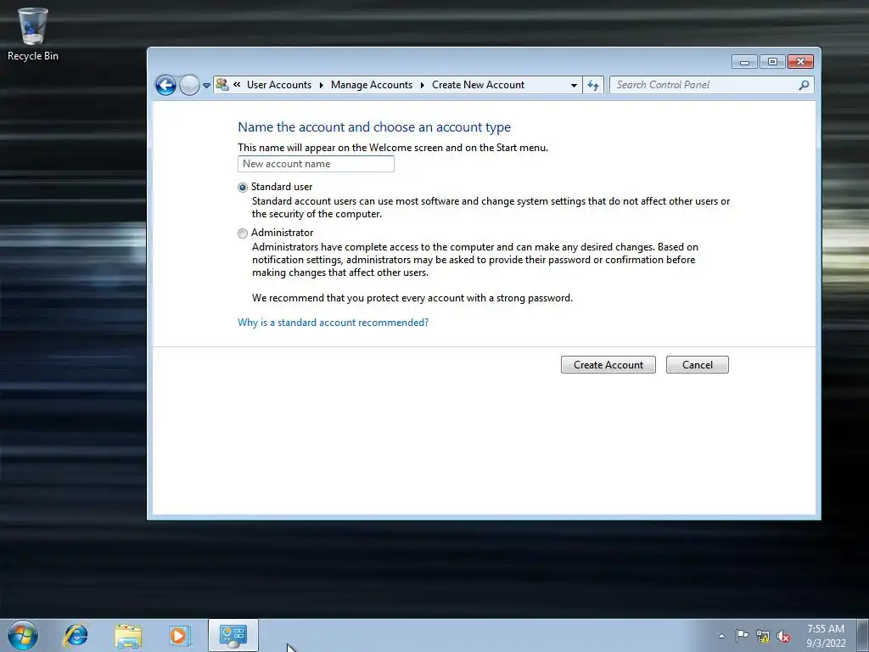Expand arrow after Manage Accounts breadcrumb

[423, 85]
